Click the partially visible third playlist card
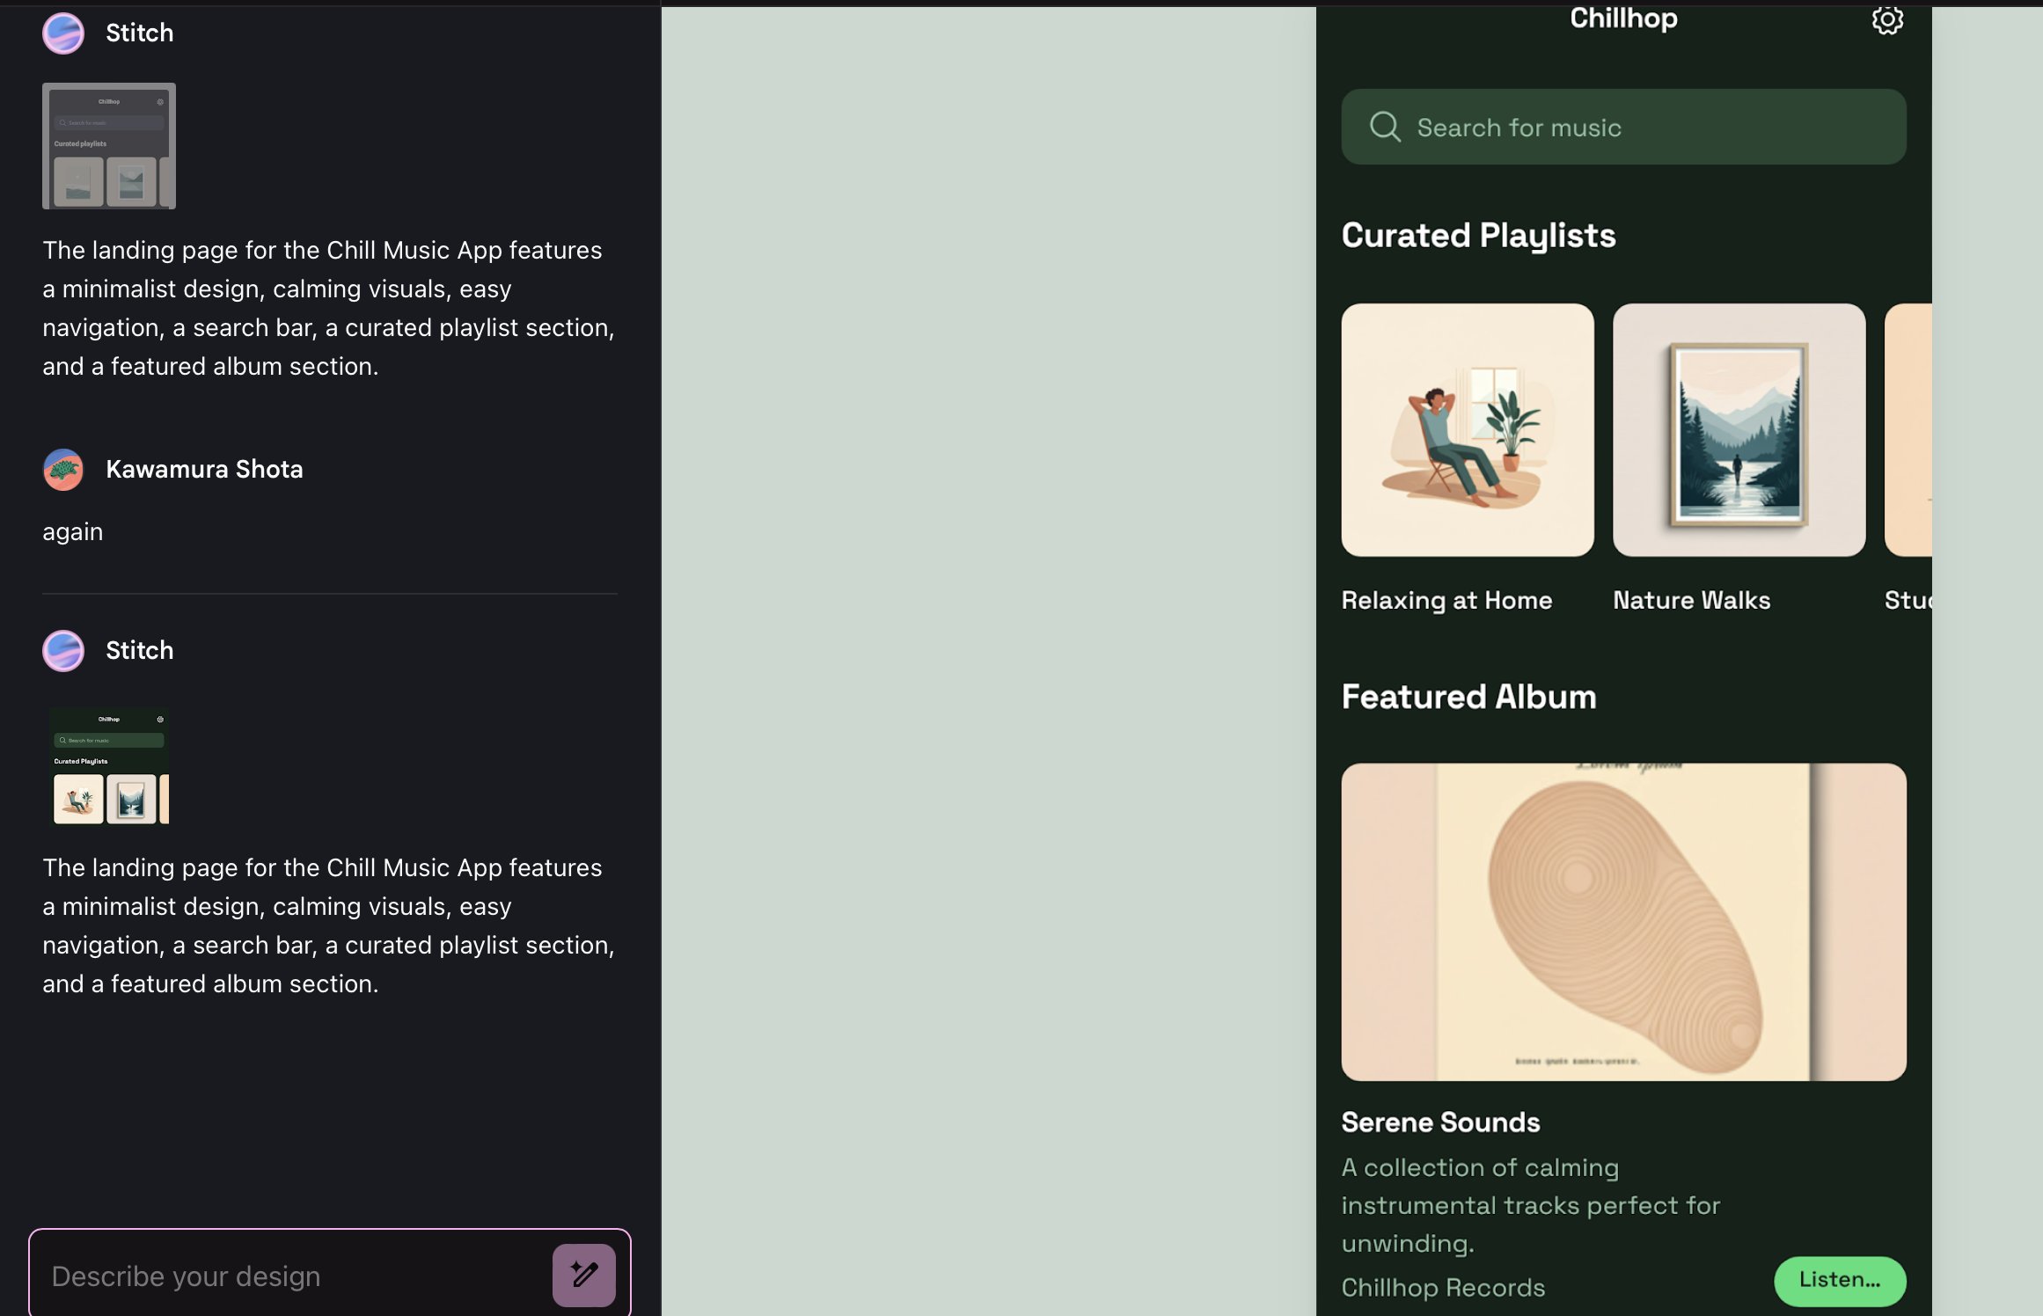This screenshot has width=2043, height=1316. pos(1908,430)
